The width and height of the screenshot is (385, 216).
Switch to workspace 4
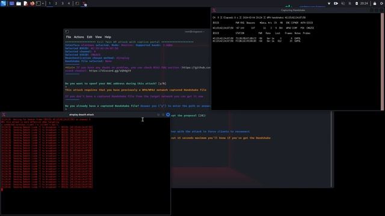pos(69,4)
